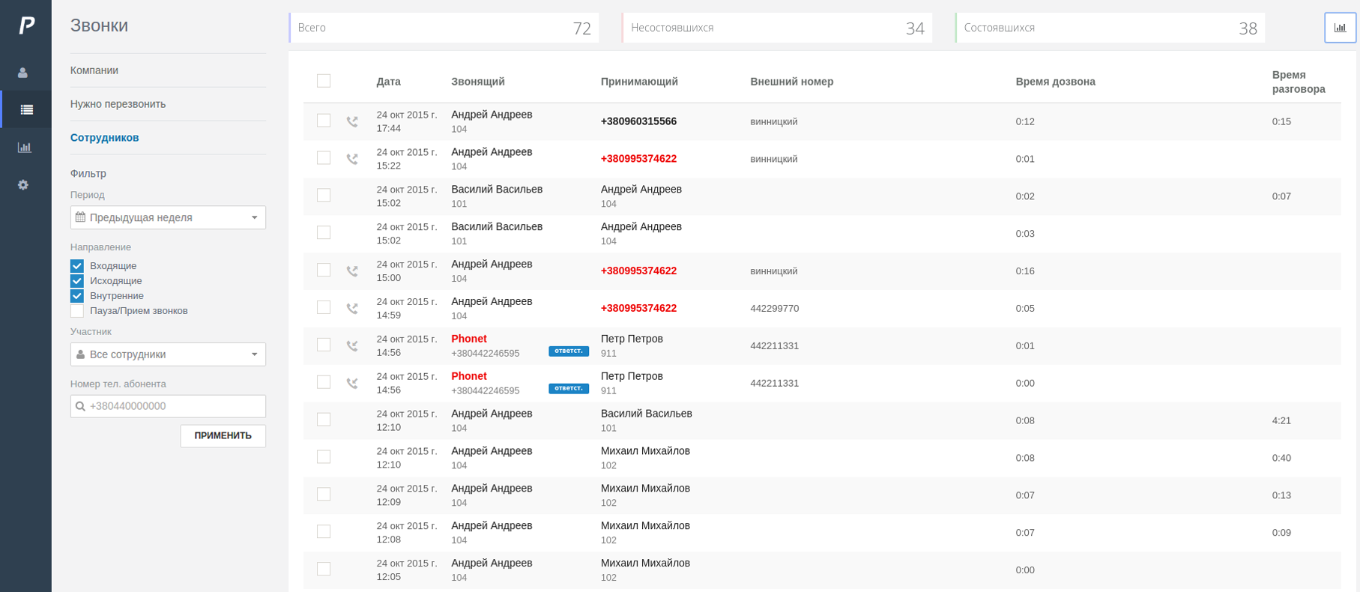Click the Звонящий column header
The width and height of the screenshot is (1360, 592).
[x=478, y=82]
